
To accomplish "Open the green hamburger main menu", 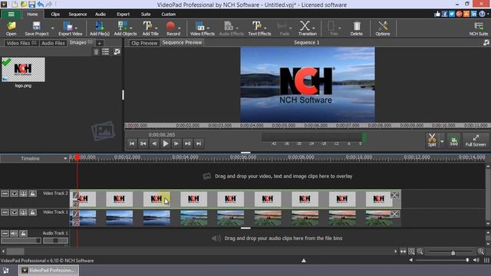I will pos(11,14).
